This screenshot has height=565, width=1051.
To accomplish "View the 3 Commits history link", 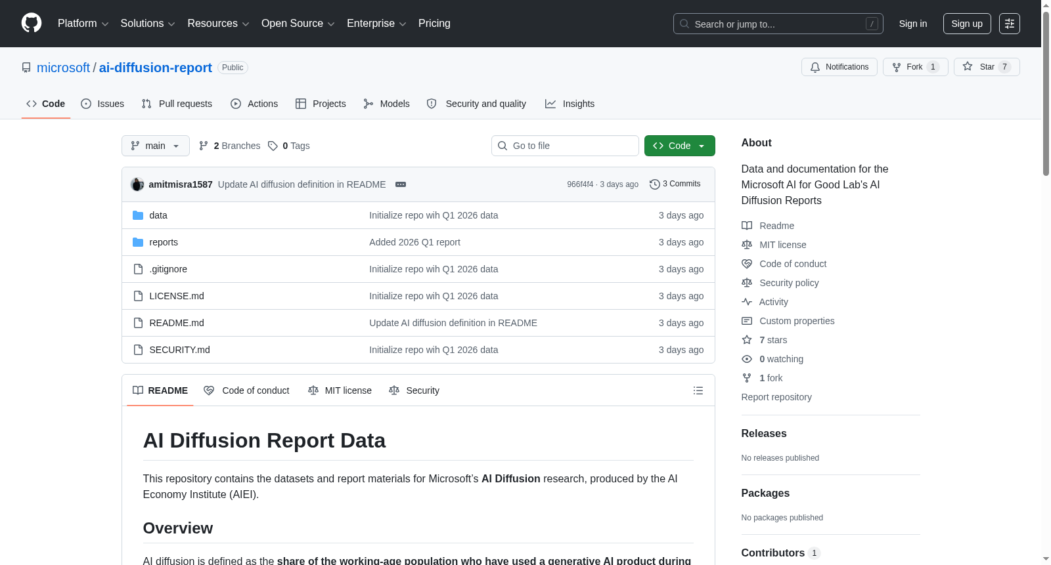I will [675, 184].
